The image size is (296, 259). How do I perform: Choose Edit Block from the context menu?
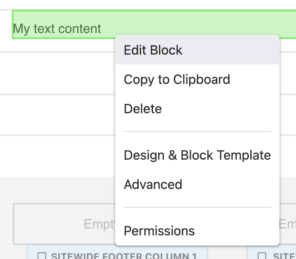[153, 50]
